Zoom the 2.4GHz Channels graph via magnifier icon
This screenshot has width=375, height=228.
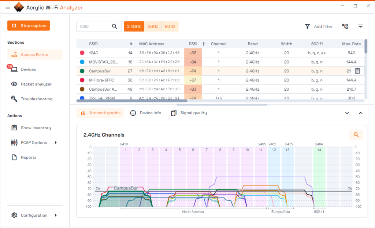coord(356,135)
